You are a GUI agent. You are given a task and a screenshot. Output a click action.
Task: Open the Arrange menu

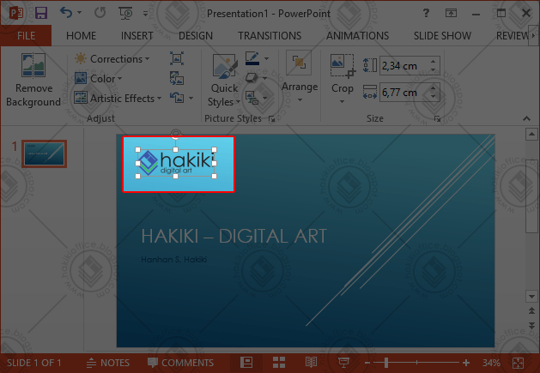(x=300, y=76)
